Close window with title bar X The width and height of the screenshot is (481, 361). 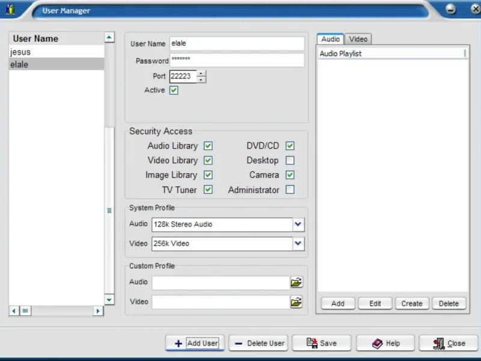pos(476,9)
